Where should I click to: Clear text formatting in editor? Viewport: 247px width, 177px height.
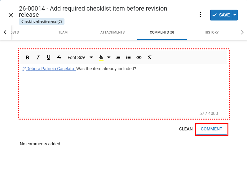(x=149, y=57)
